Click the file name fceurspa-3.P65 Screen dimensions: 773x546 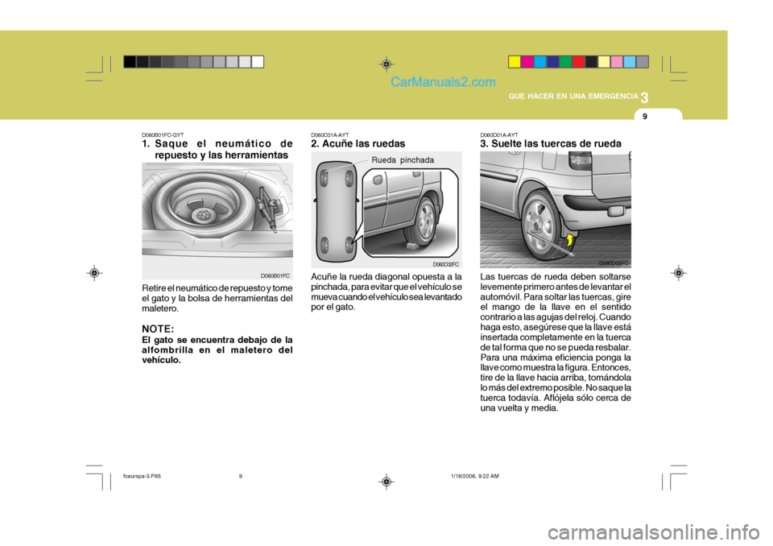pos(142,477)
